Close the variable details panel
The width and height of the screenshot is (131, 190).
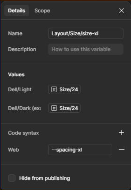121,11
